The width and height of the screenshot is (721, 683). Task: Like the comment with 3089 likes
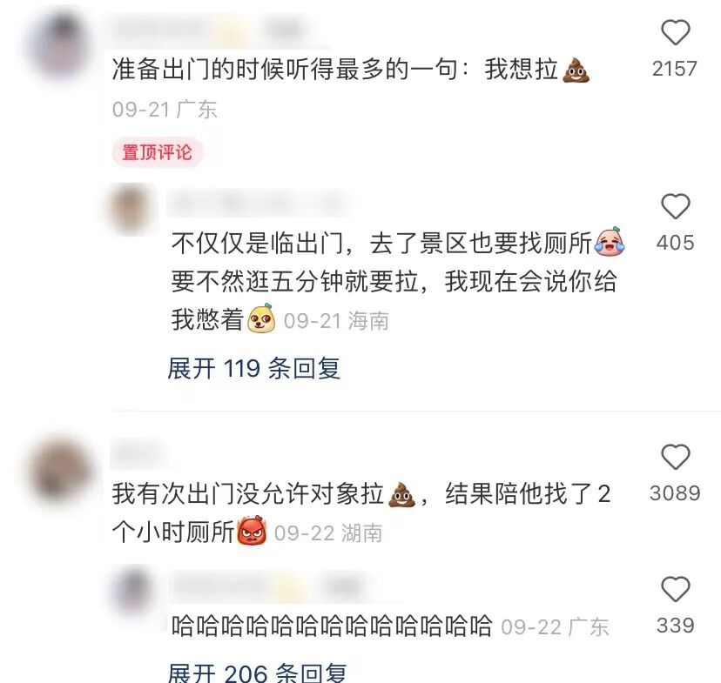[x=675, y=457]
